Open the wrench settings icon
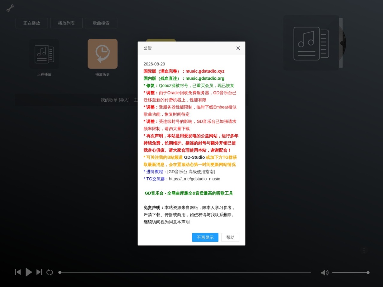Screen dimensions: 383x287 click(x=10, y=8)
